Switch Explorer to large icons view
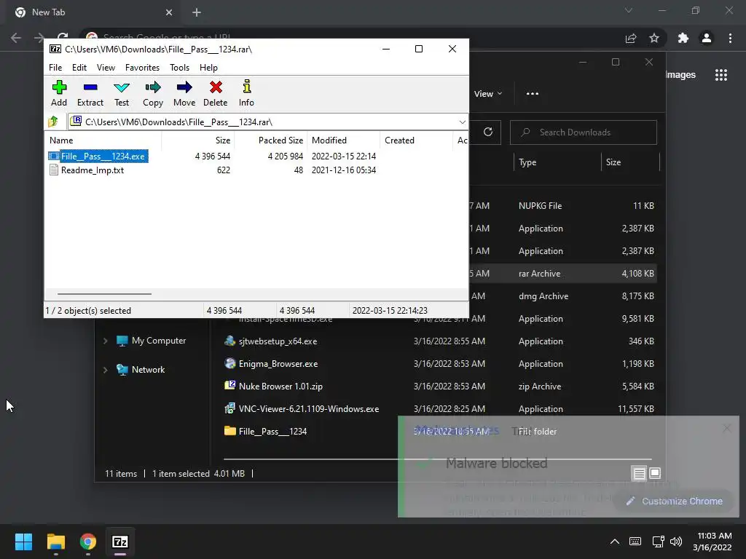Viewport: 746px width, 559px height. [655, 473]
